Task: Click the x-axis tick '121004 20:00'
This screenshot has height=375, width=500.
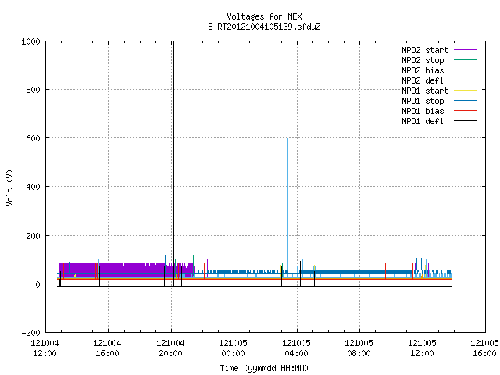Action: (x=170, y=348)
